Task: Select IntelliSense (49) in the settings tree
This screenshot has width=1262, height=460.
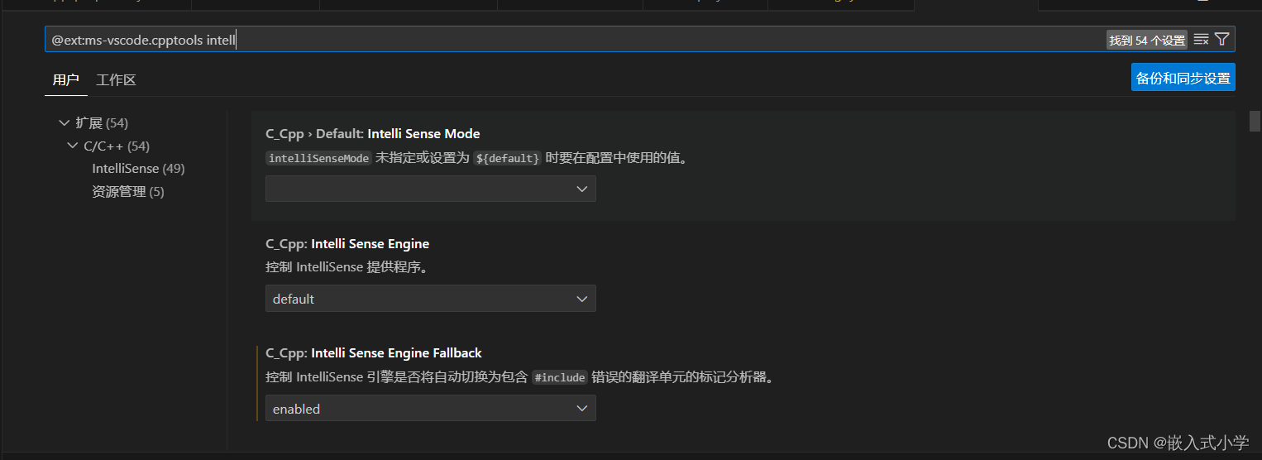Action: (x=138, y=169)
